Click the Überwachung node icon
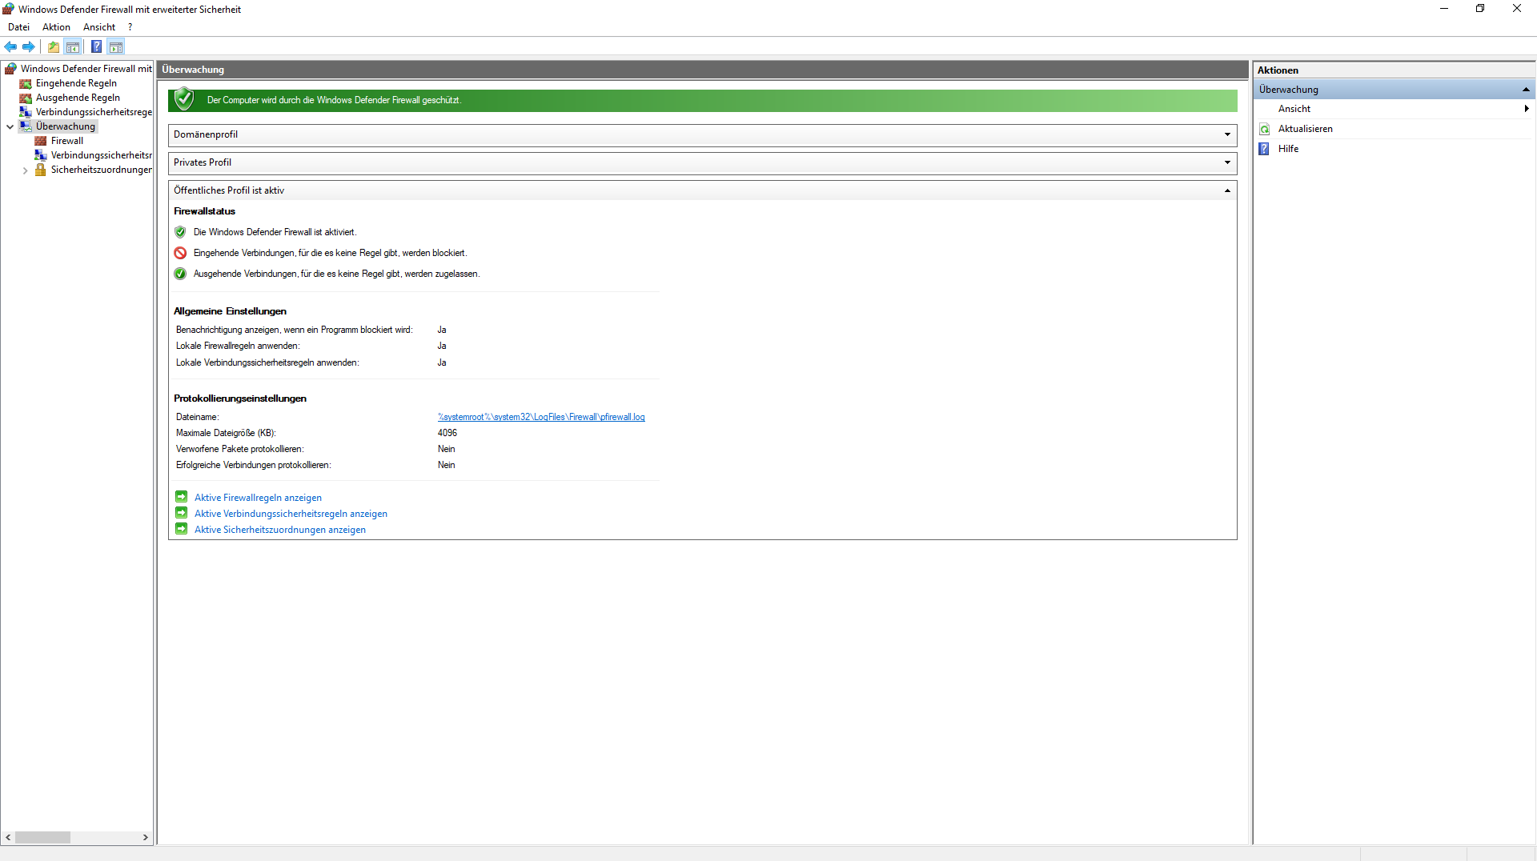 26,126
